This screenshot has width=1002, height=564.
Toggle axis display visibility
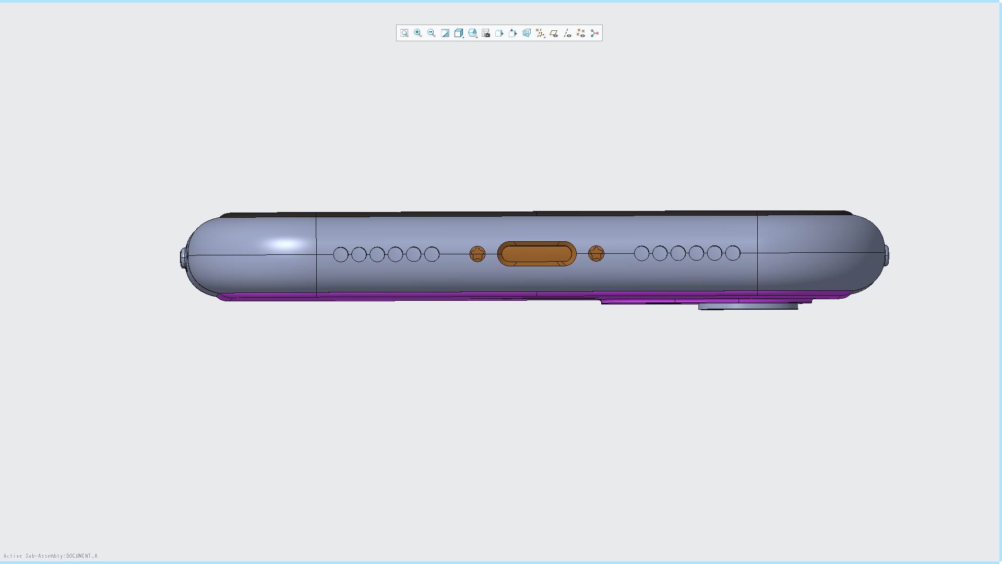[567, 33]
